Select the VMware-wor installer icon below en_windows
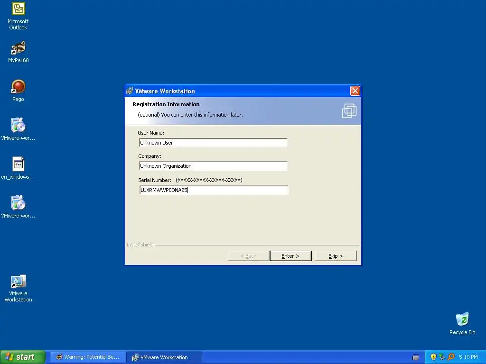Image resolution: width=486 pixels, height=364 pixels. [x=19, y=207]
